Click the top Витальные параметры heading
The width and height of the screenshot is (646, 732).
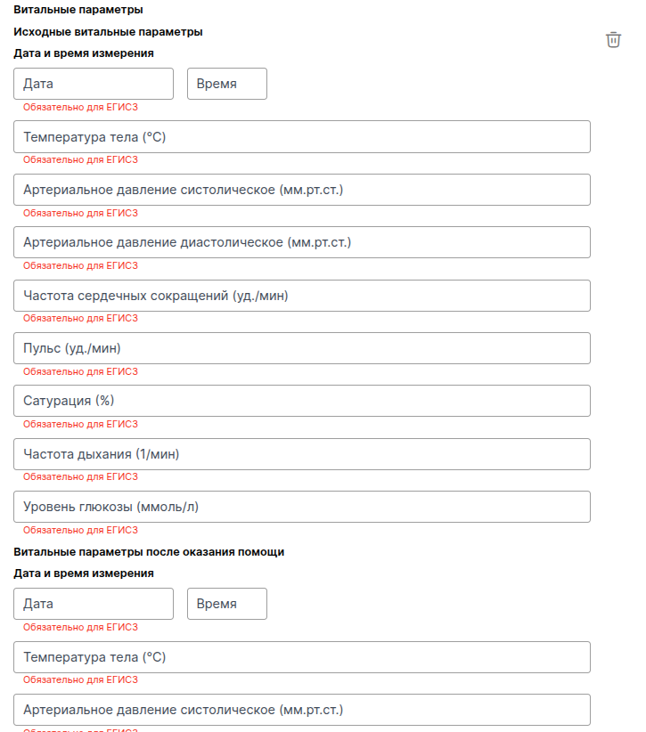pyautogui.click(x=78, y=10)
